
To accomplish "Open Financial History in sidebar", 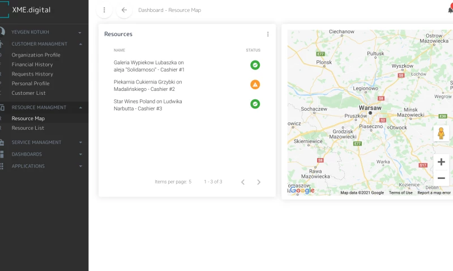I will [x=32, y=65].
